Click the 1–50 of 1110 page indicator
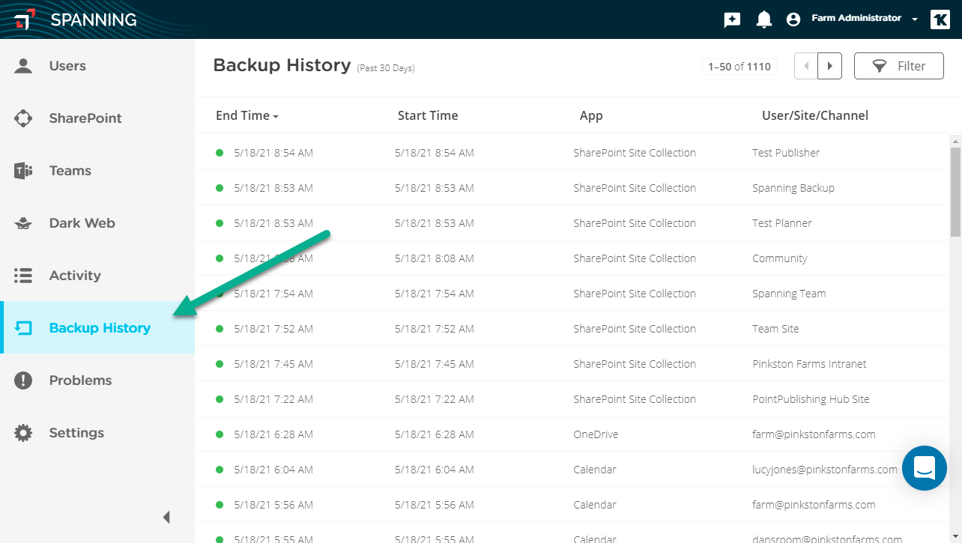 (x=739, y=67)
